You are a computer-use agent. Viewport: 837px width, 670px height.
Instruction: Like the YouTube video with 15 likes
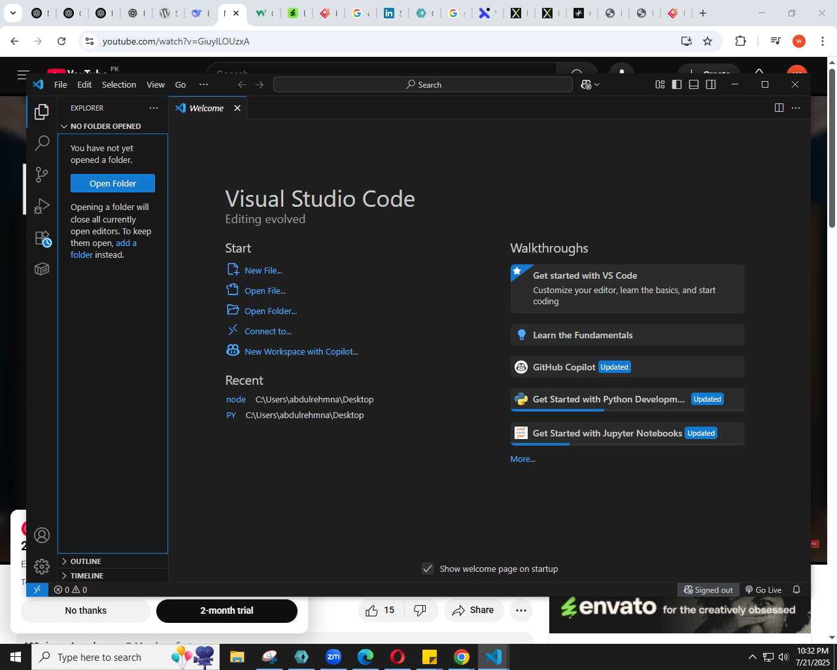tap(381, 610)
